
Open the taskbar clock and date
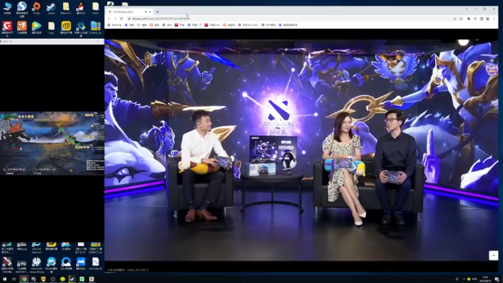pyautogui.click(x=485, y=279)
